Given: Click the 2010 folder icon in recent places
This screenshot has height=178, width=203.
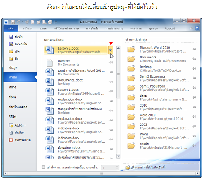Looking at the screenshot, I should click(131, 107).
